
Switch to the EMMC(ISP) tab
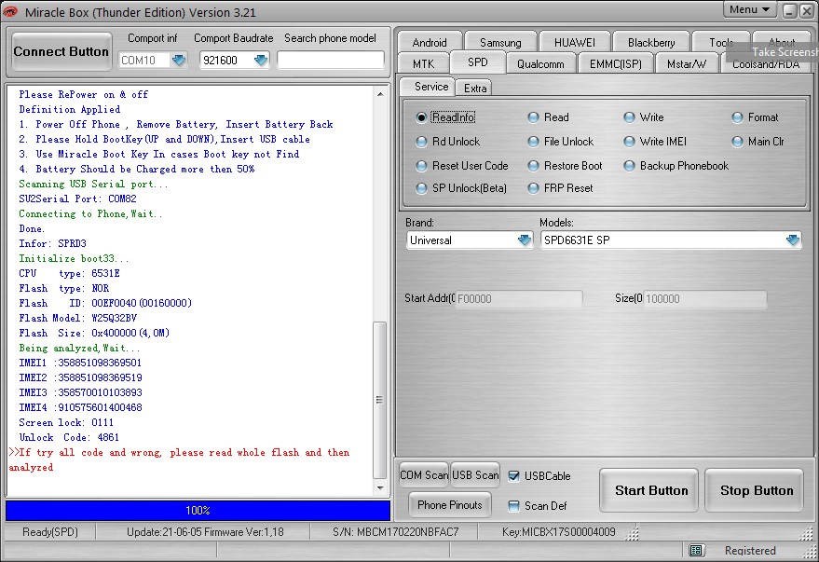coord(615,63)
